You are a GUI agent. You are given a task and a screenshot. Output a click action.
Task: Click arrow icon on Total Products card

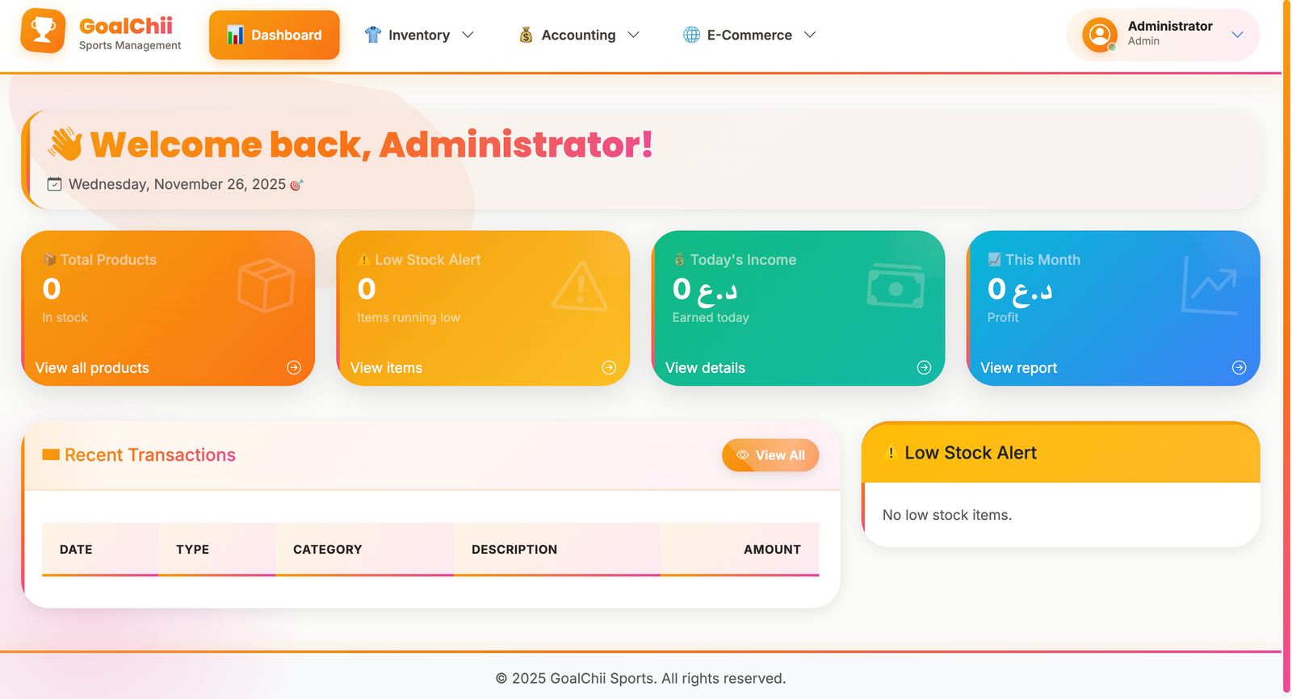pyautogui.click(x=294, y=367)
